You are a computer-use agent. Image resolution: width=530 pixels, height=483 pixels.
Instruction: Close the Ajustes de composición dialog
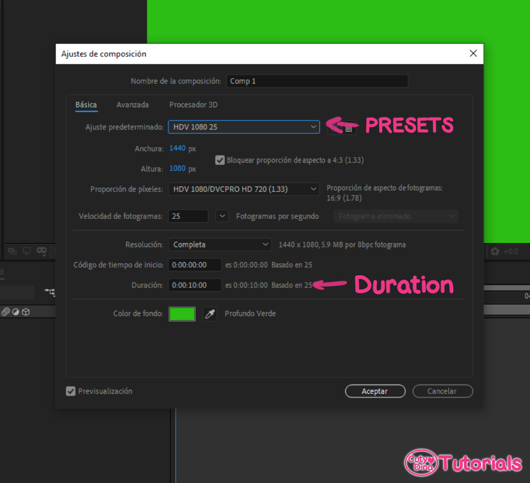click(473, 54)
